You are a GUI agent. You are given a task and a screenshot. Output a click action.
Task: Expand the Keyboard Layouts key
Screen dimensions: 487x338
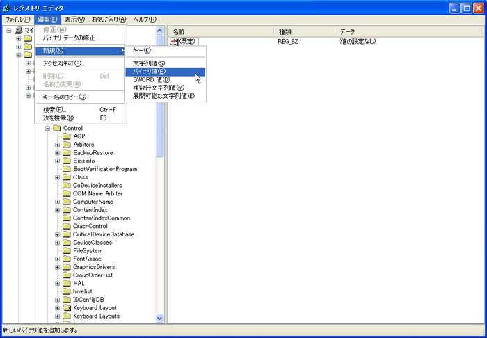pyautogui.click(x=58, y=316)
